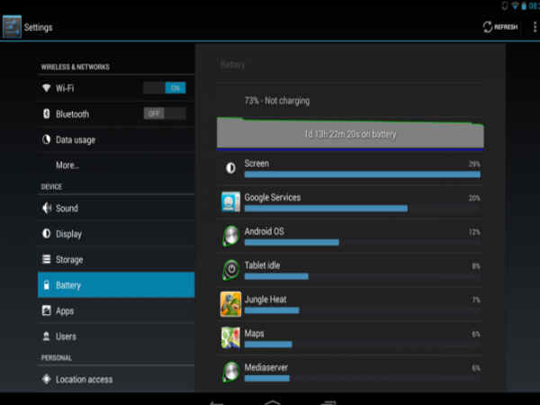Viewport: 540px width, 405px height.
Task: Click the Settings app icon in header
Action: 12,26
